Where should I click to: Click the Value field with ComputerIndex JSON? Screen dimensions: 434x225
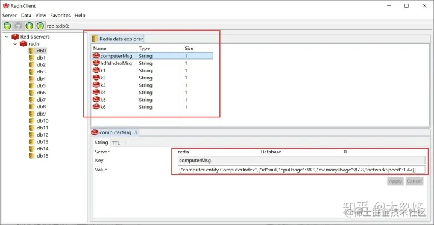[301, 170]
